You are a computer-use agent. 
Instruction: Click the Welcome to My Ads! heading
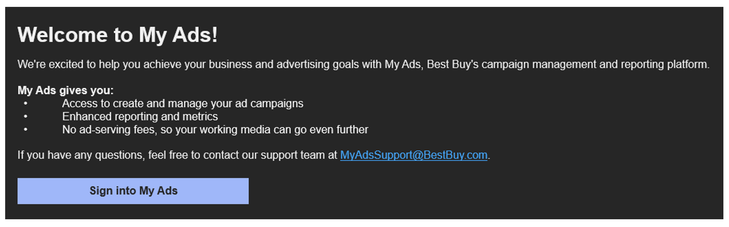click(x=118, y=35)
